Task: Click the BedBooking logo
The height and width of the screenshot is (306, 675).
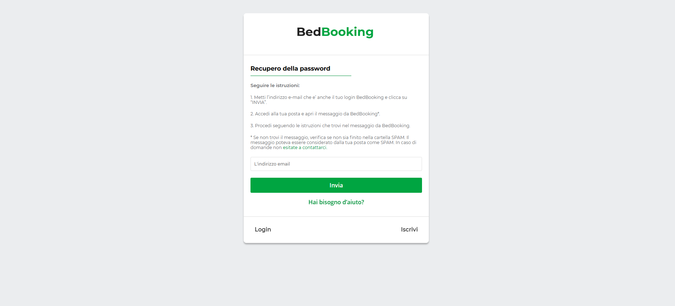Action: (335, 32)
